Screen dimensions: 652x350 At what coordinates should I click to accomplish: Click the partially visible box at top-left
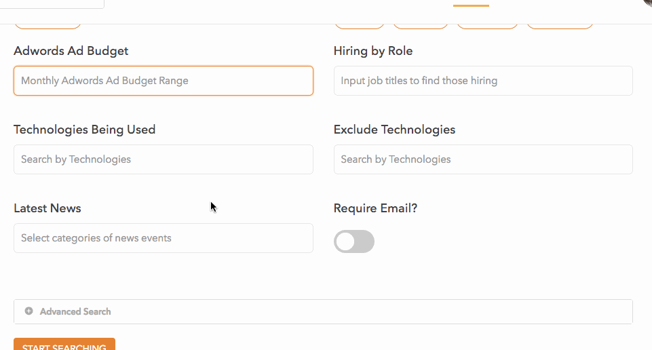tap(52, 4)
